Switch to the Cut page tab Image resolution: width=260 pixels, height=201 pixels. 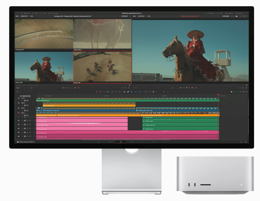(110, 142)
